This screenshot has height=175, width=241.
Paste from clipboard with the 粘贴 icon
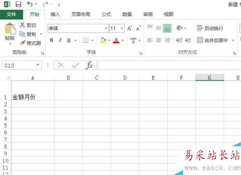tap(10, 29)
